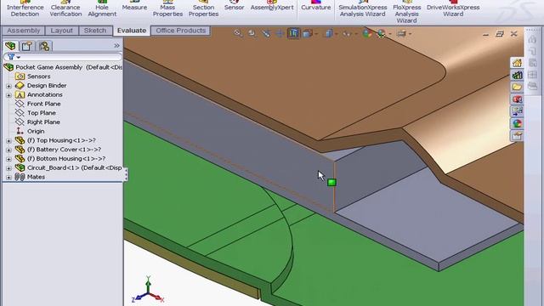Select the Origin item
Image resolution: width=544 pixels, height=306 pixels.
point(36,131)
